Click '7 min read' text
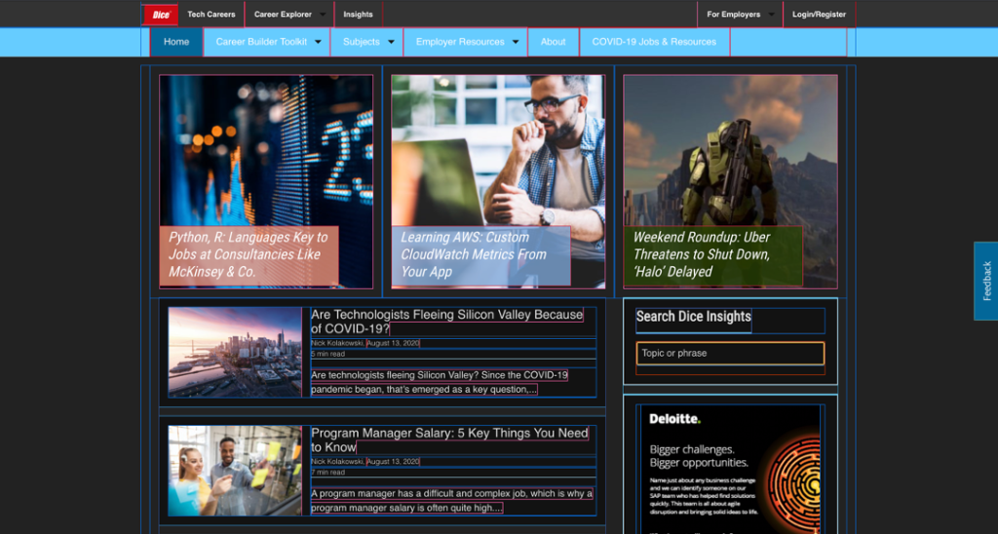This screenshot has height=534, width=998. (x=327, y=473)
